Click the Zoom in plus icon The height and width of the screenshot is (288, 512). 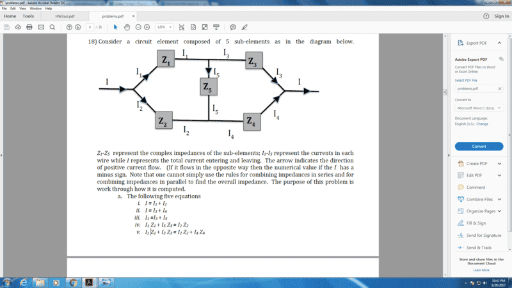(x=147, y=27)
